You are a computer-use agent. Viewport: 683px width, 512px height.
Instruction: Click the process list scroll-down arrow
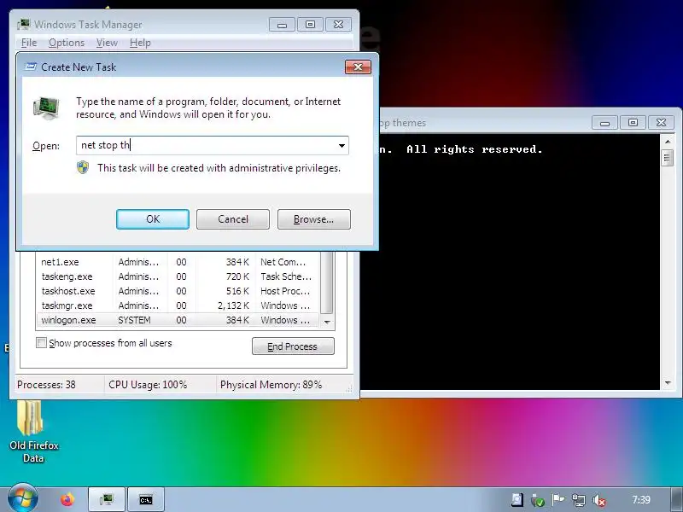tap(327, 322)
